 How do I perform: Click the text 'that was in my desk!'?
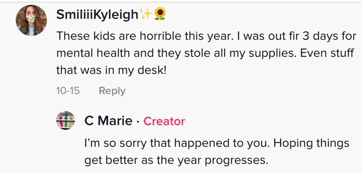(x=111, y=70)
